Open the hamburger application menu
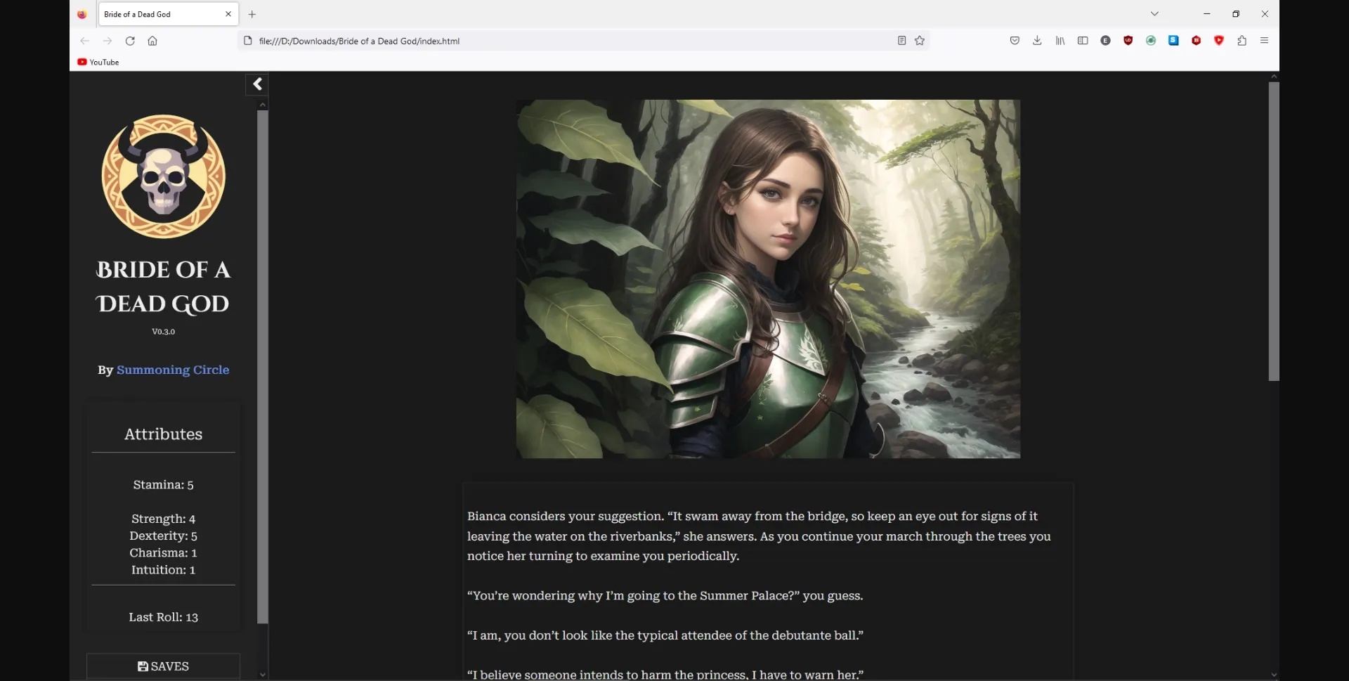The height and width of the screenshot is (681, 1349). (x=1265, y=41)
